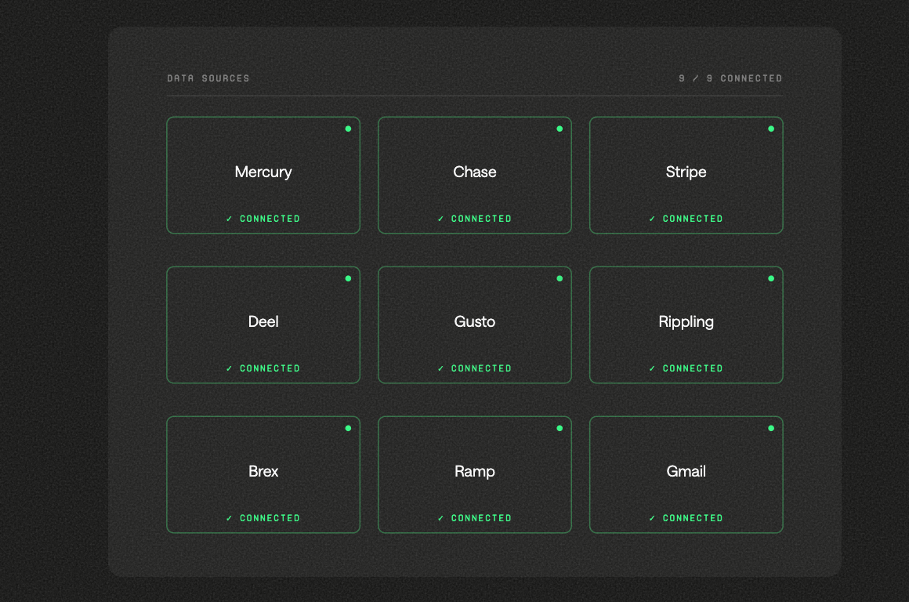The image size is (909, 602).
Task: Click the green status dot on Mercury
Action: tap(349, 129)
